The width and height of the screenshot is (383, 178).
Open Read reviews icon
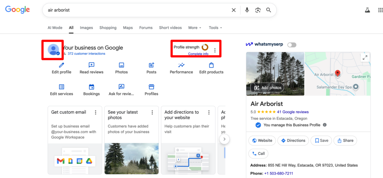click(91, 65)
